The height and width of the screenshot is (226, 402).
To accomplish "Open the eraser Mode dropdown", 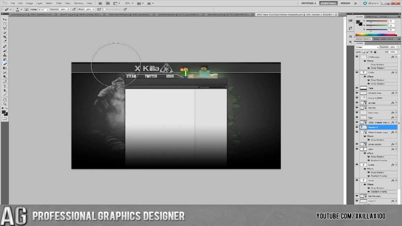I will [x=43, y=9].
